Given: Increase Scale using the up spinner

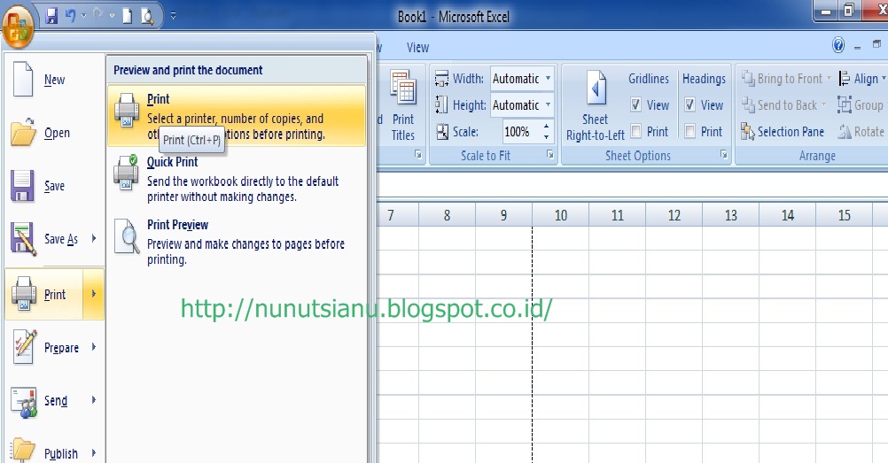Looking at the screenshot, I should (546, 127).
